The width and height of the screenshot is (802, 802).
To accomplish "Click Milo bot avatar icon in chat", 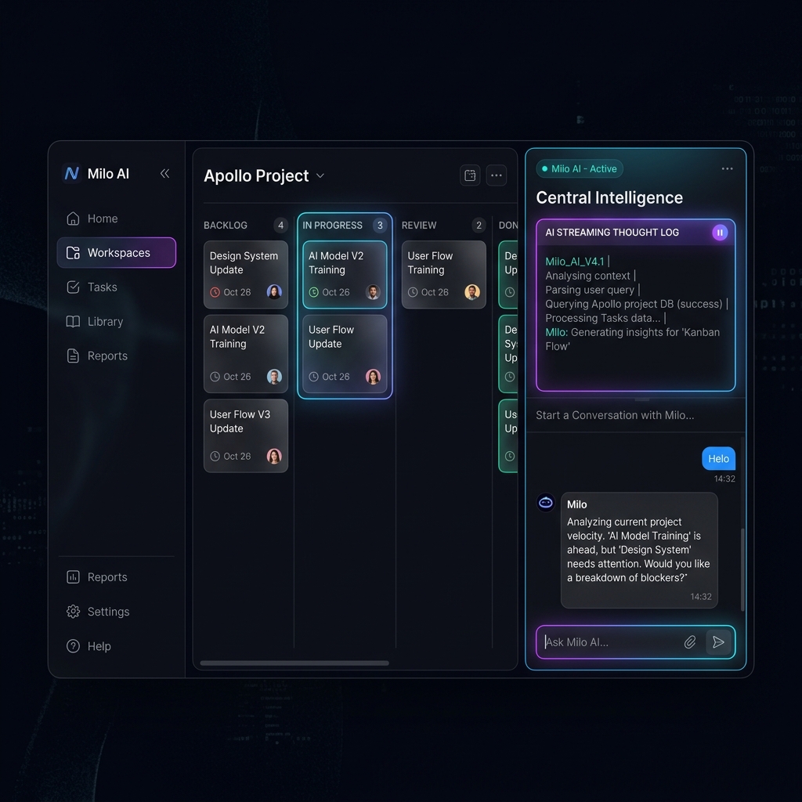I will [x=546, y=503].
